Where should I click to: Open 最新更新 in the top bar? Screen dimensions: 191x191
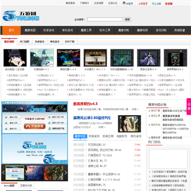coord(70,3)
